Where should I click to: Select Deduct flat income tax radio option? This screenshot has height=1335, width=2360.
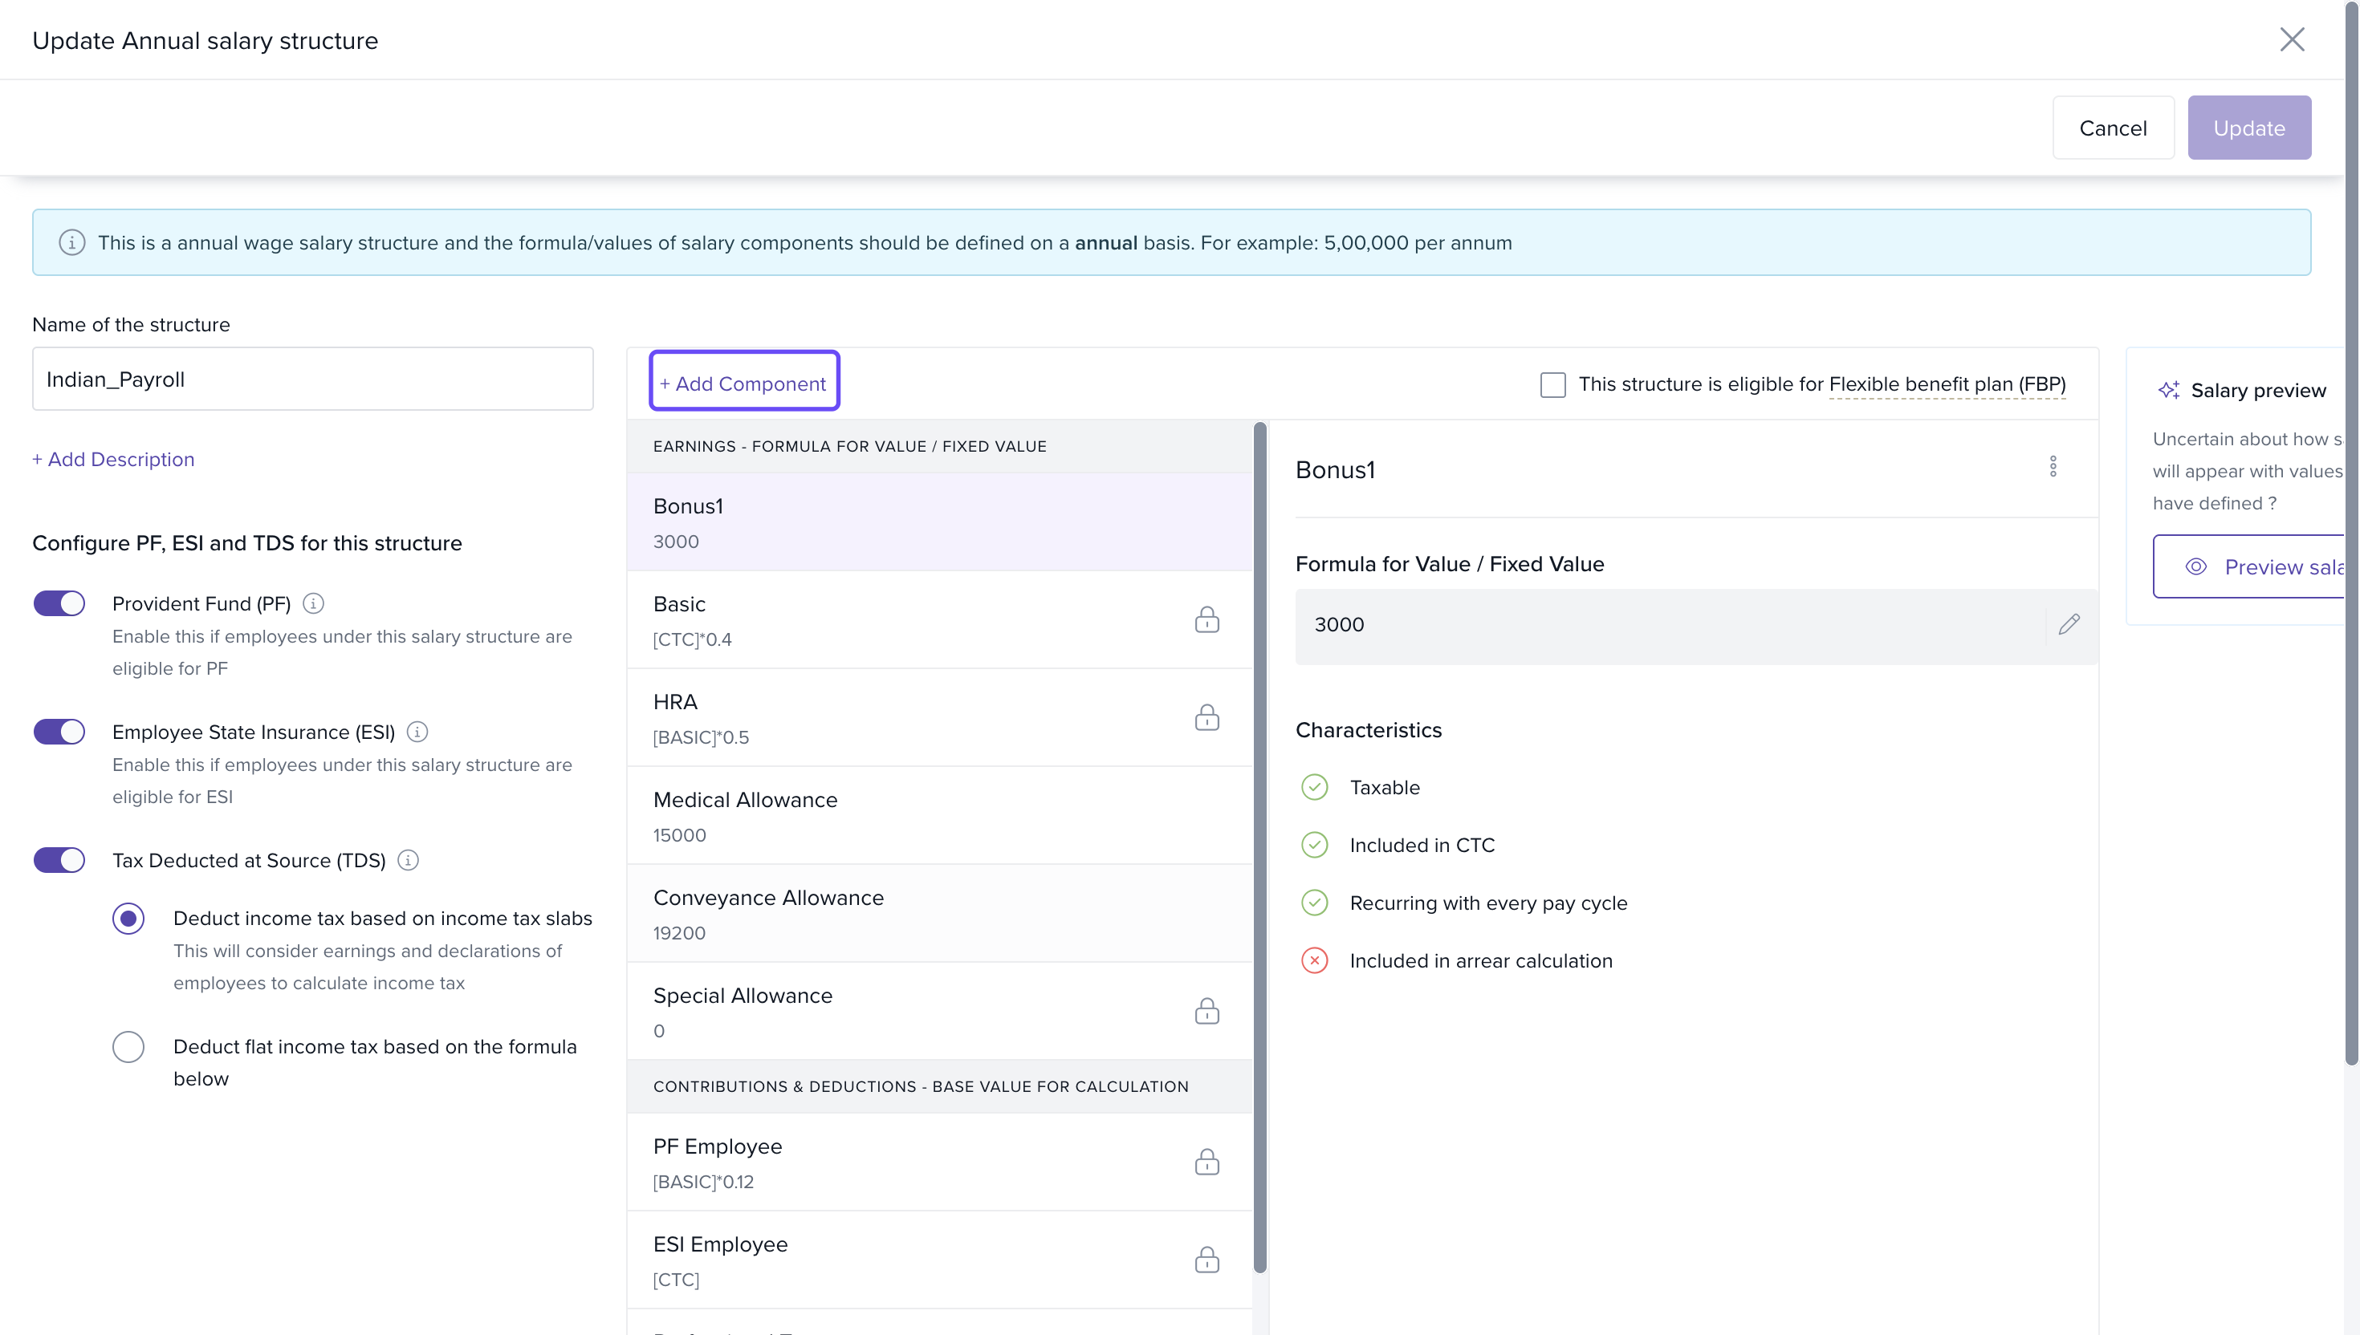point(128,1046)
